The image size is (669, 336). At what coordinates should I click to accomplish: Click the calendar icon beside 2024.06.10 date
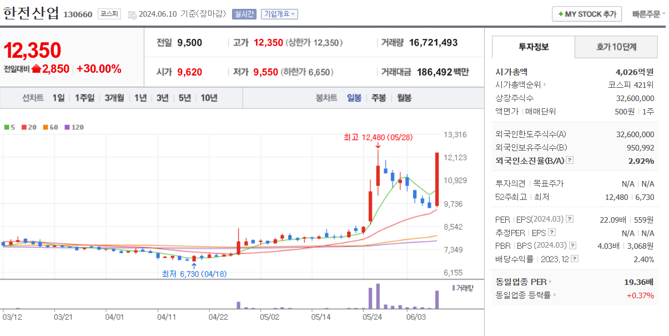pos(132,14)
